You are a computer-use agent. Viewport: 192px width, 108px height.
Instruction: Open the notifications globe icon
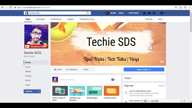click(x=154, y=13)
